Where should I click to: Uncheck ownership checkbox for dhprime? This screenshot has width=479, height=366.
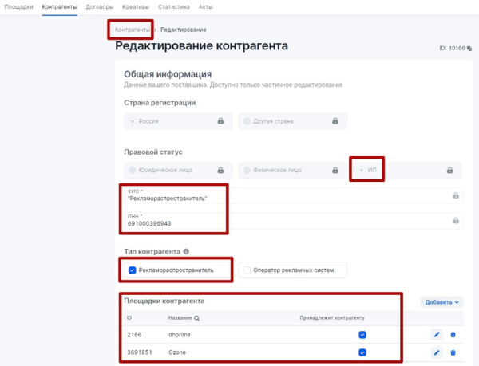tap(362, 335)
